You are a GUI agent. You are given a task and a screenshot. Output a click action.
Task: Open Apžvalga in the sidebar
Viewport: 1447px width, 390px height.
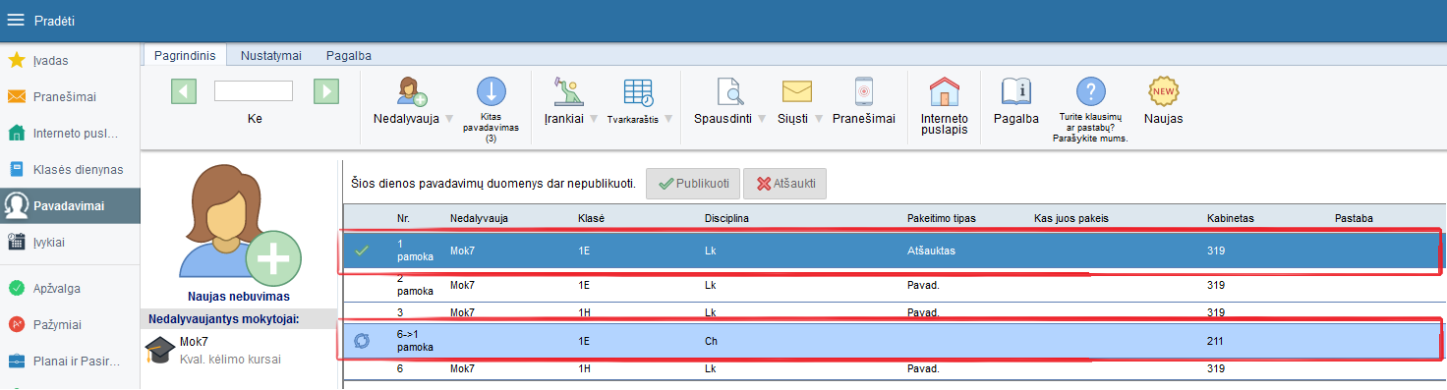click(70, 288)
